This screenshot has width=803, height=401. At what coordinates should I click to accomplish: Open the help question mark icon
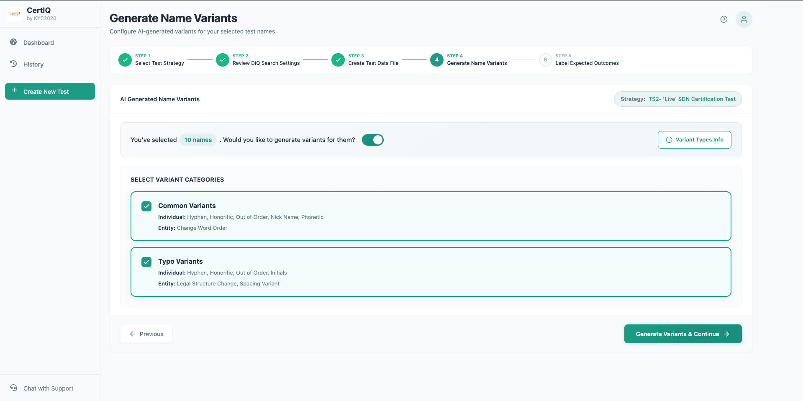[723, 19]
